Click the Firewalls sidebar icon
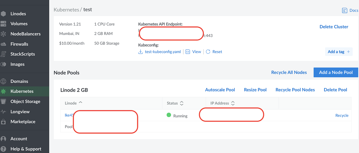This screenshot has height=153, width=359. 3,44
